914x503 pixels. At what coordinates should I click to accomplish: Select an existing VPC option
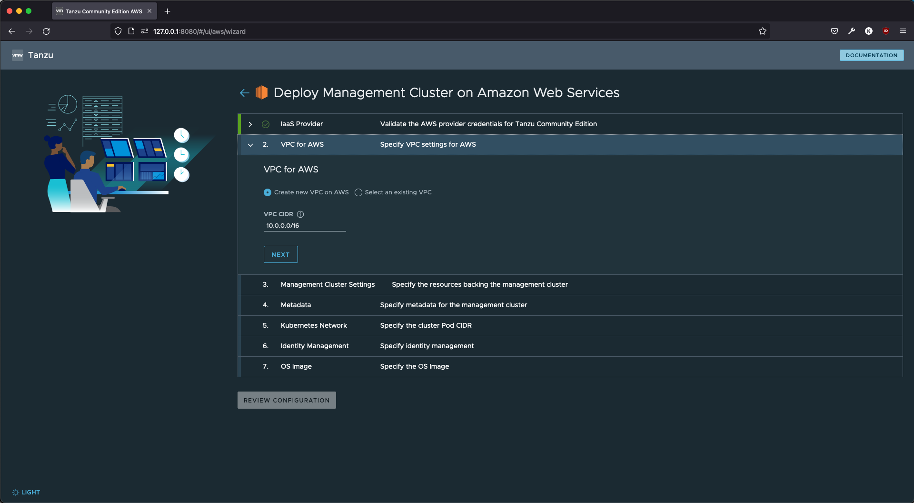pos(358,192)
